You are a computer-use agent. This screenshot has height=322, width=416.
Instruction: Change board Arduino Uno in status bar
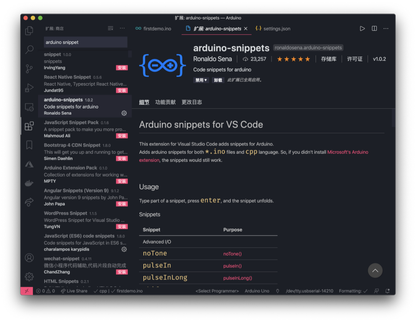pos(257,291)
